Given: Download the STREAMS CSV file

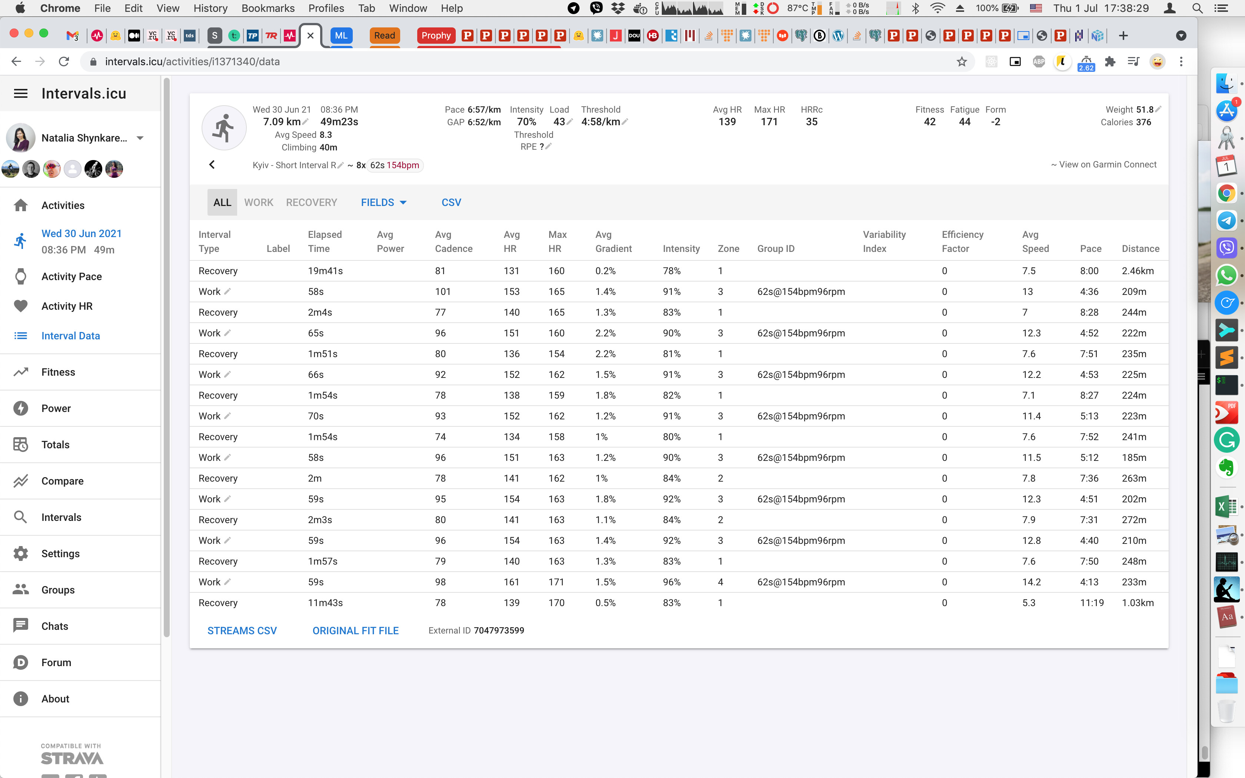Looking at the screenshot, I should (x=242, y=631).
